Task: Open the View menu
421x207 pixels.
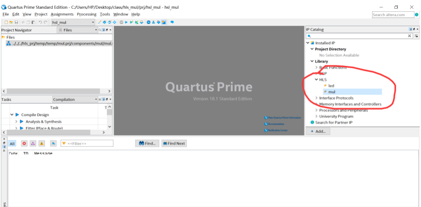Action: coord(27,14)
